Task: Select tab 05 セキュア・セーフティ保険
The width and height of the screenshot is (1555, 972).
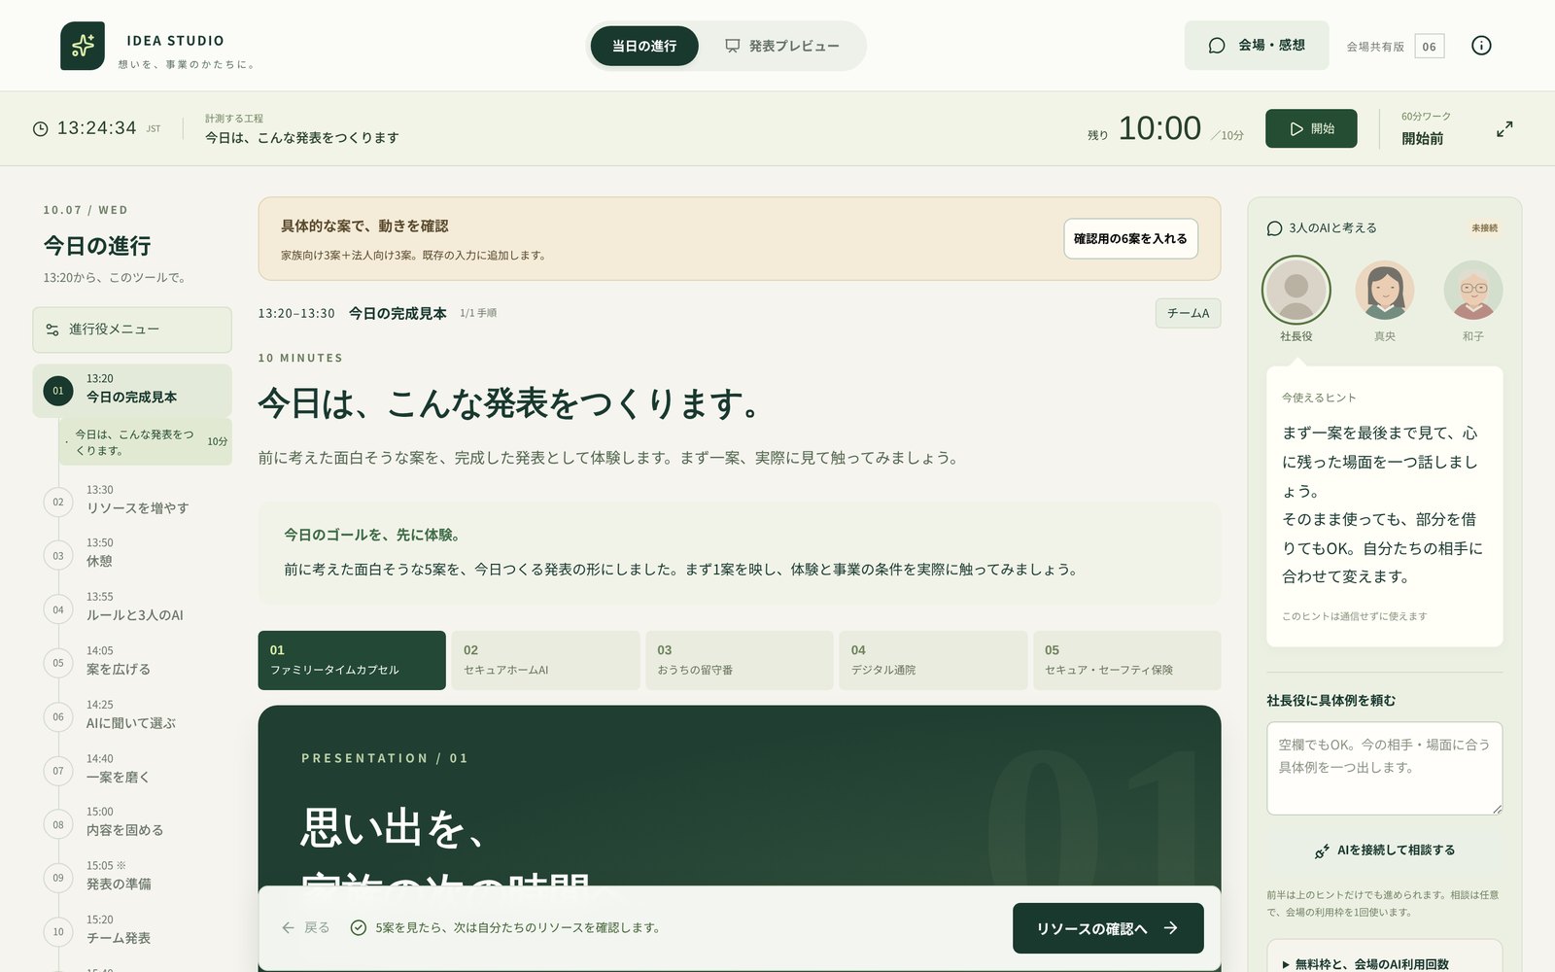Action: pos(1126,660)
